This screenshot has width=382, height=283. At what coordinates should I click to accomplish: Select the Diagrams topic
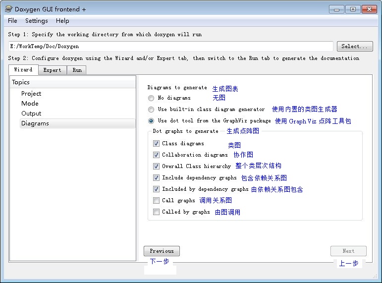pos(77,123)
